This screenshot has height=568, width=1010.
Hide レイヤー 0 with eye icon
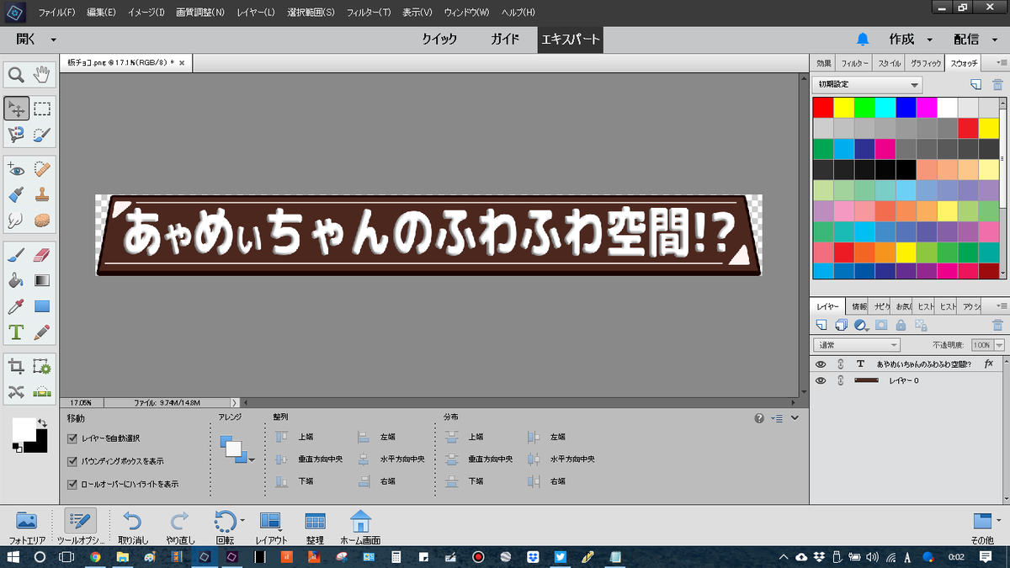[821, 380]
